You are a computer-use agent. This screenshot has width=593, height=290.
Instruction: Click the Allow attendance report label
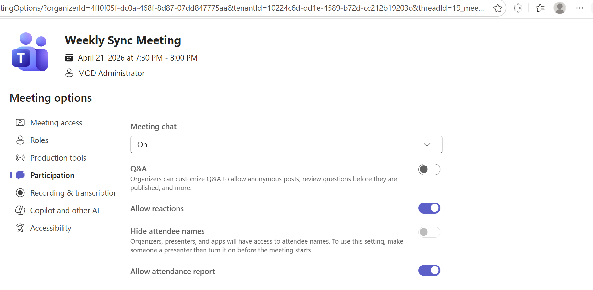pos(173,271)
